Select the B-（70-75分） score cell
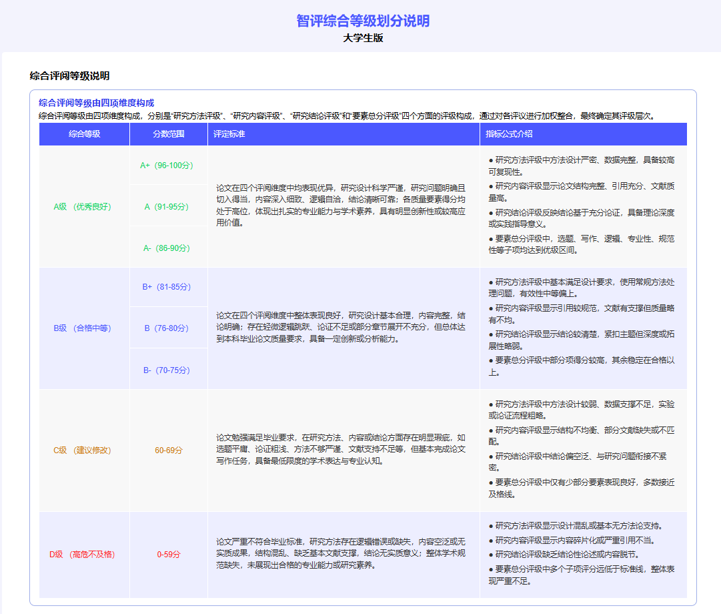 [x=169, y=370]
